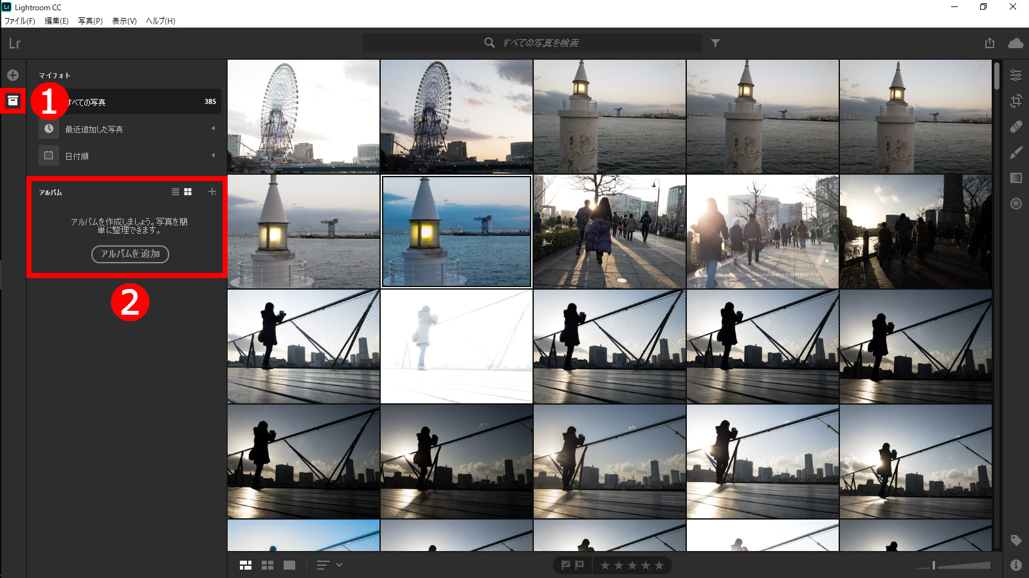Click the アルバム section heading
Screen dimensions: 1029x578
tap(50, 193)
